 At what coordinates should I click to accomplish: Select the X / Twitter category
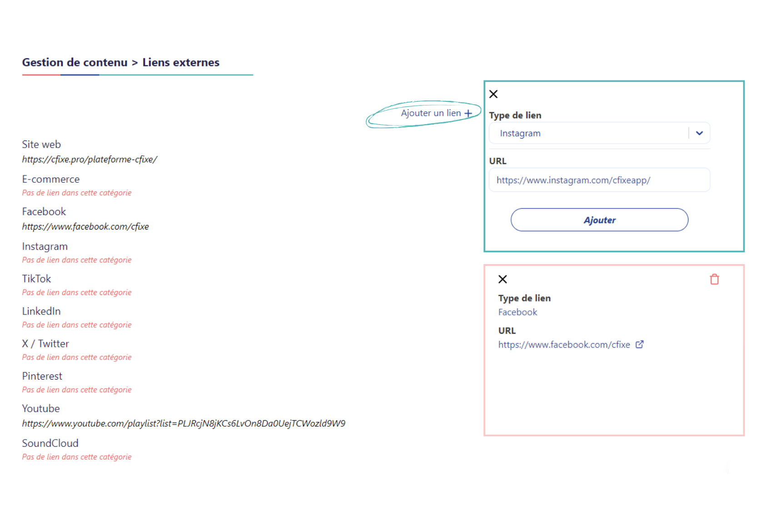point(45,344)
